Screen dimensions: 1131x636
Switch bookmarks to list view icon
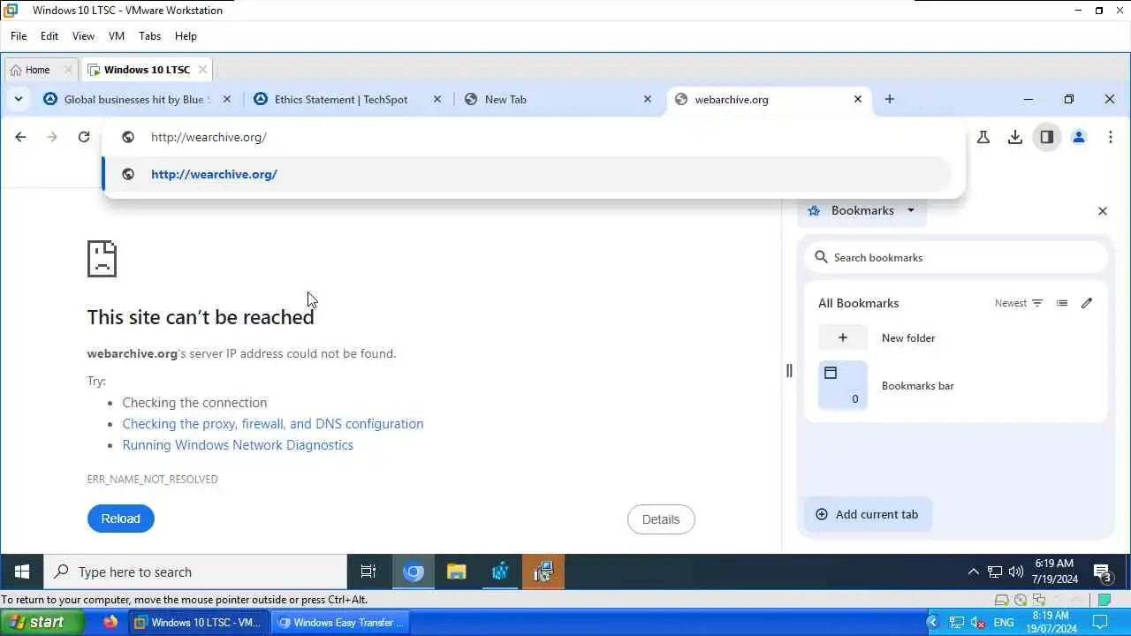point(1062,303)
